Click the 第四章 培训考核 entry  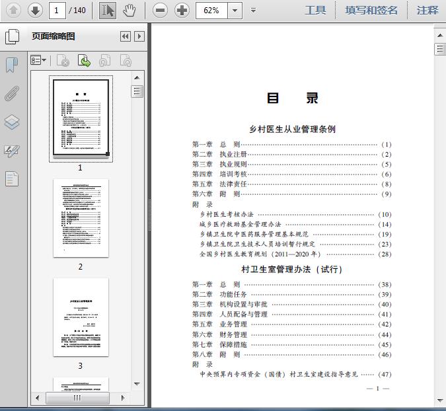(x=292, y=174)
